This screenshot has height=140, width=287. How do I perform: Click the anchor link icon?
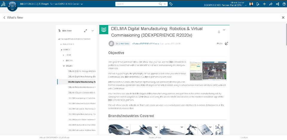(226, 43)
